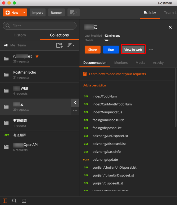Open the index/TodoNum request
177x205 pixels.
(105, 96)
